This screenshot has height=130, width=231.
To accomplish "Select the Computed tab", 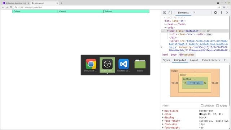I will 180,60.
